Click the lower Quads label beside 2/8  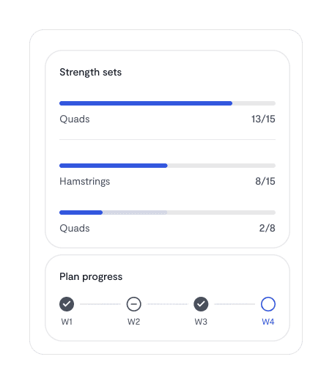point(75,228)
